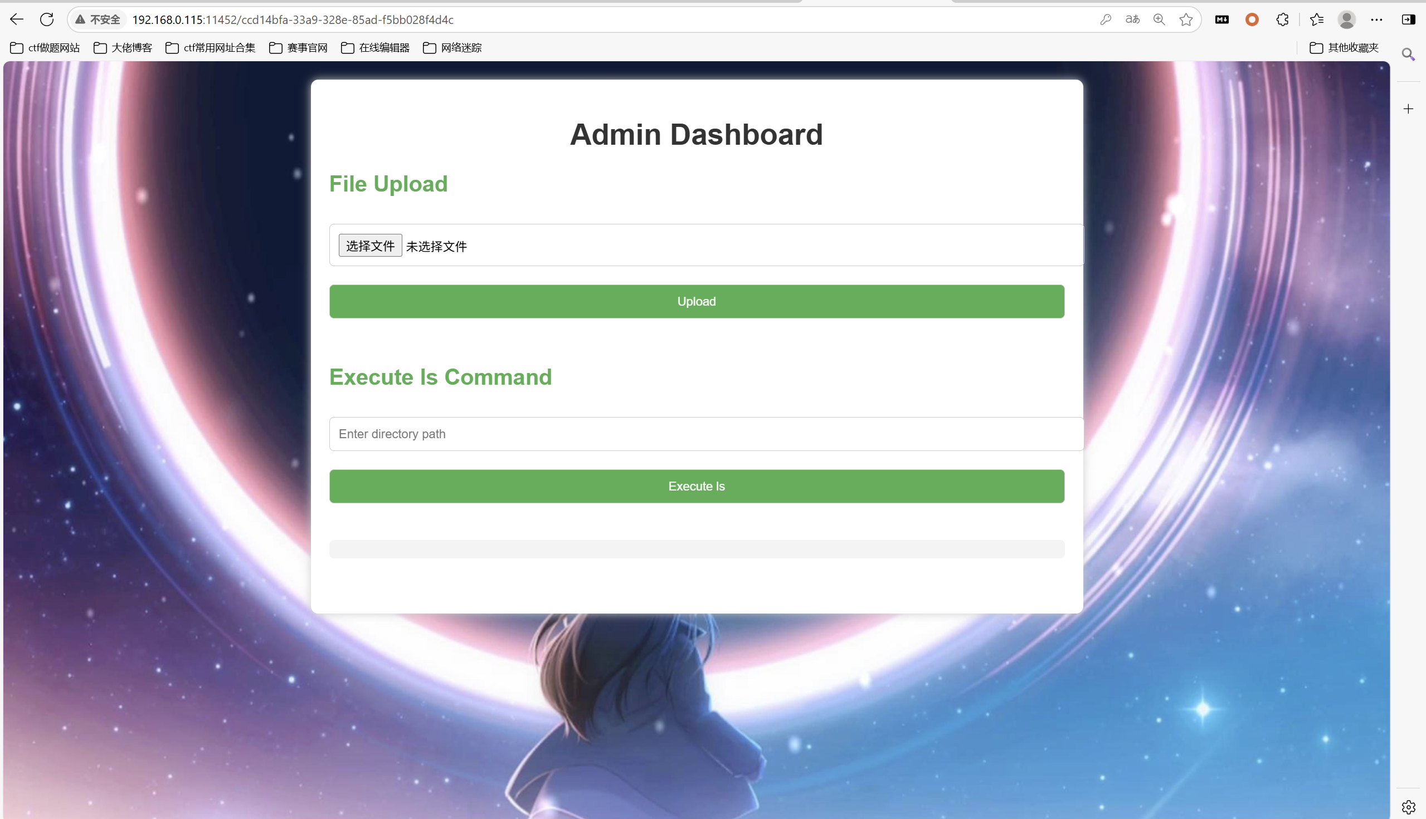Reload the page with the refresh icon
Screen dimensions: 1426x819
[x=47, y=19]
